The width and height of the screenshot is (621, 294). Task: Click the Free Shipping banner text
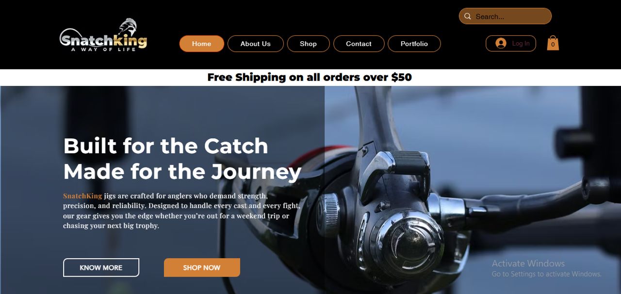tap(310, 77)
